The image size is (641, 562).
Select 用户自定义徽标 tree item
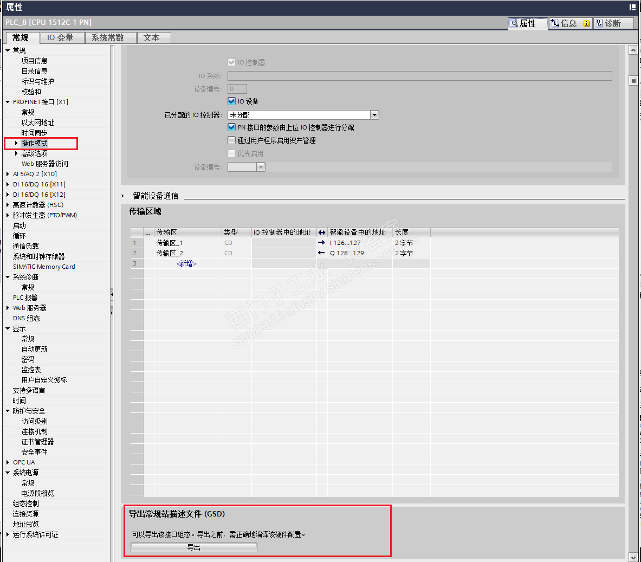(x=44, y=380)
